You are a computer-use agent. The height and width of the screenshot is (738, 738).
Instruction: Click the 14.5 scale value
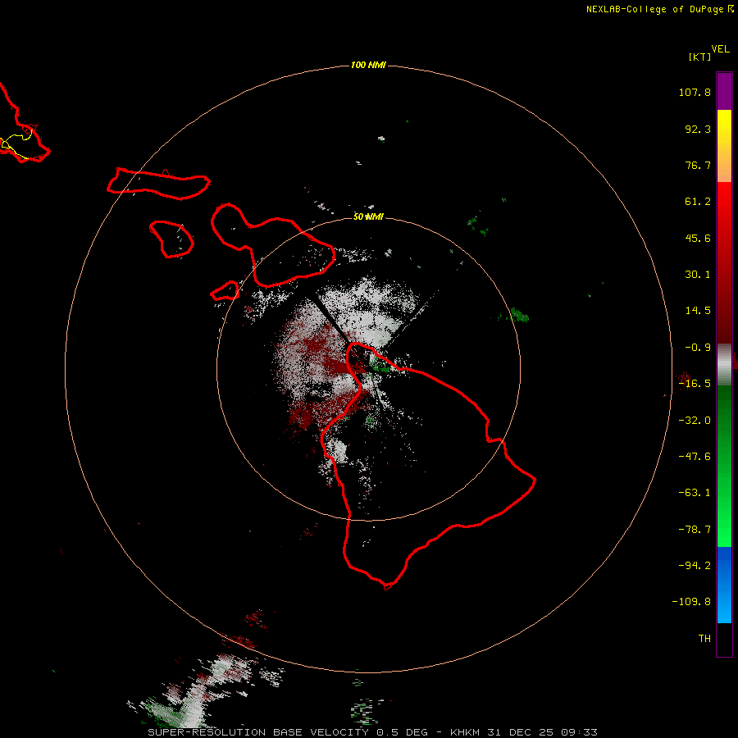click(x=698, y=311)
